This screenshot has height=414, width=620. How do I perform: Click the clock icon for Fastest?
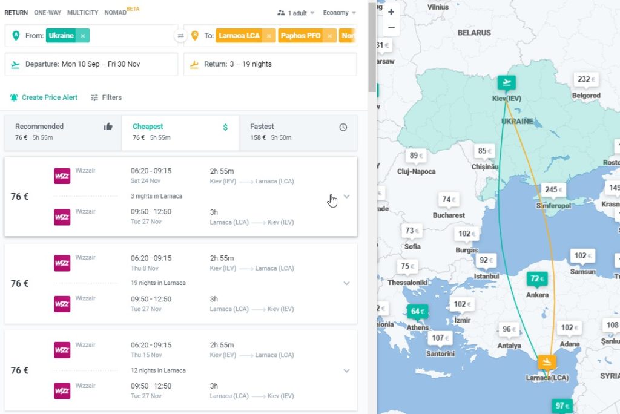(343, 127)
